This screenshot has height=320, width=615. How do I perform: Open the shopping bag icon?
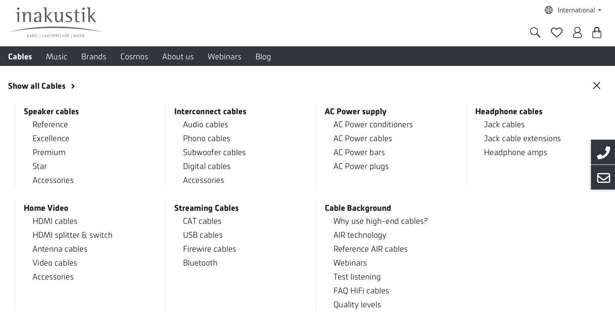[x=597, y=32]
